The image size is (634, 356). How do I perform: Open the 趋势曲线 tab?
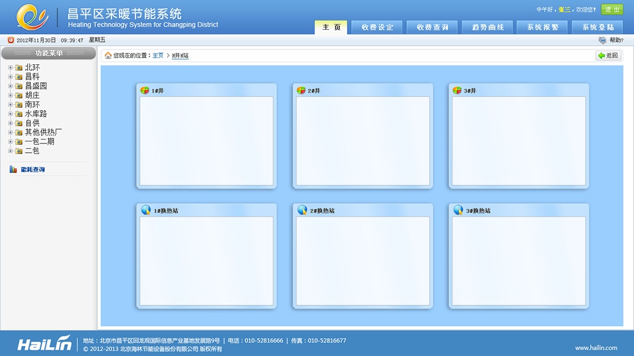[x=487, y=27]
